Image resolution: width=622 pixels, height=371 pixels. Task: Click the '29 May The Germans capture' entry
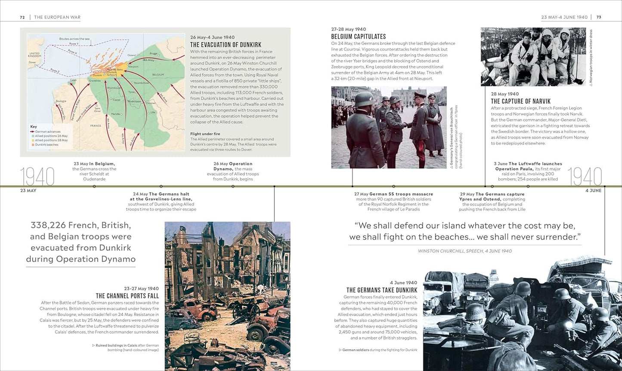tap(492, 202)
